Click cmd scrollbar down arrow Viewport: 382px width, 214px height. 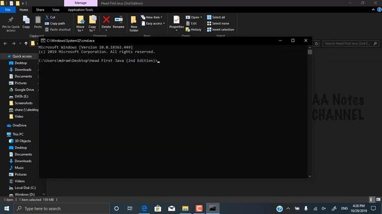pyautogui.click(x=310, y=177)
